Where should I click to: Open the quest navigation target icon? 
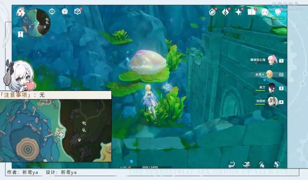(x=65, y=12)
